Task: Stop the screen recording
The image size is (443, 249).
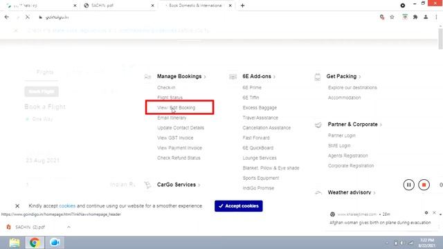Action: [x=424, y=185]
